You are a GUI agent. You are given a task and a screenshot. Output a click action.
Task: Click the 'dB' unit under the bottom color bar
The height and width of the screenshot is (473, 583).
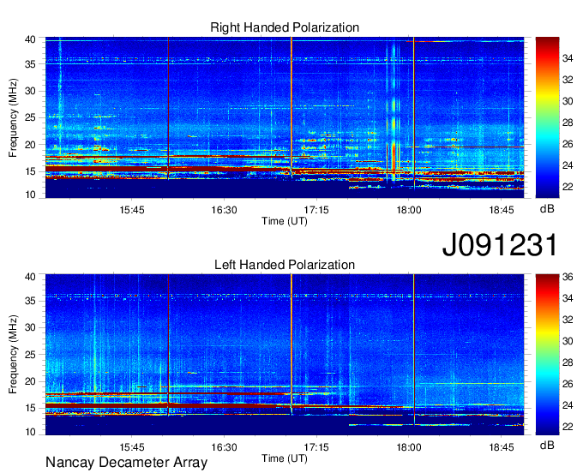[547, 445]
